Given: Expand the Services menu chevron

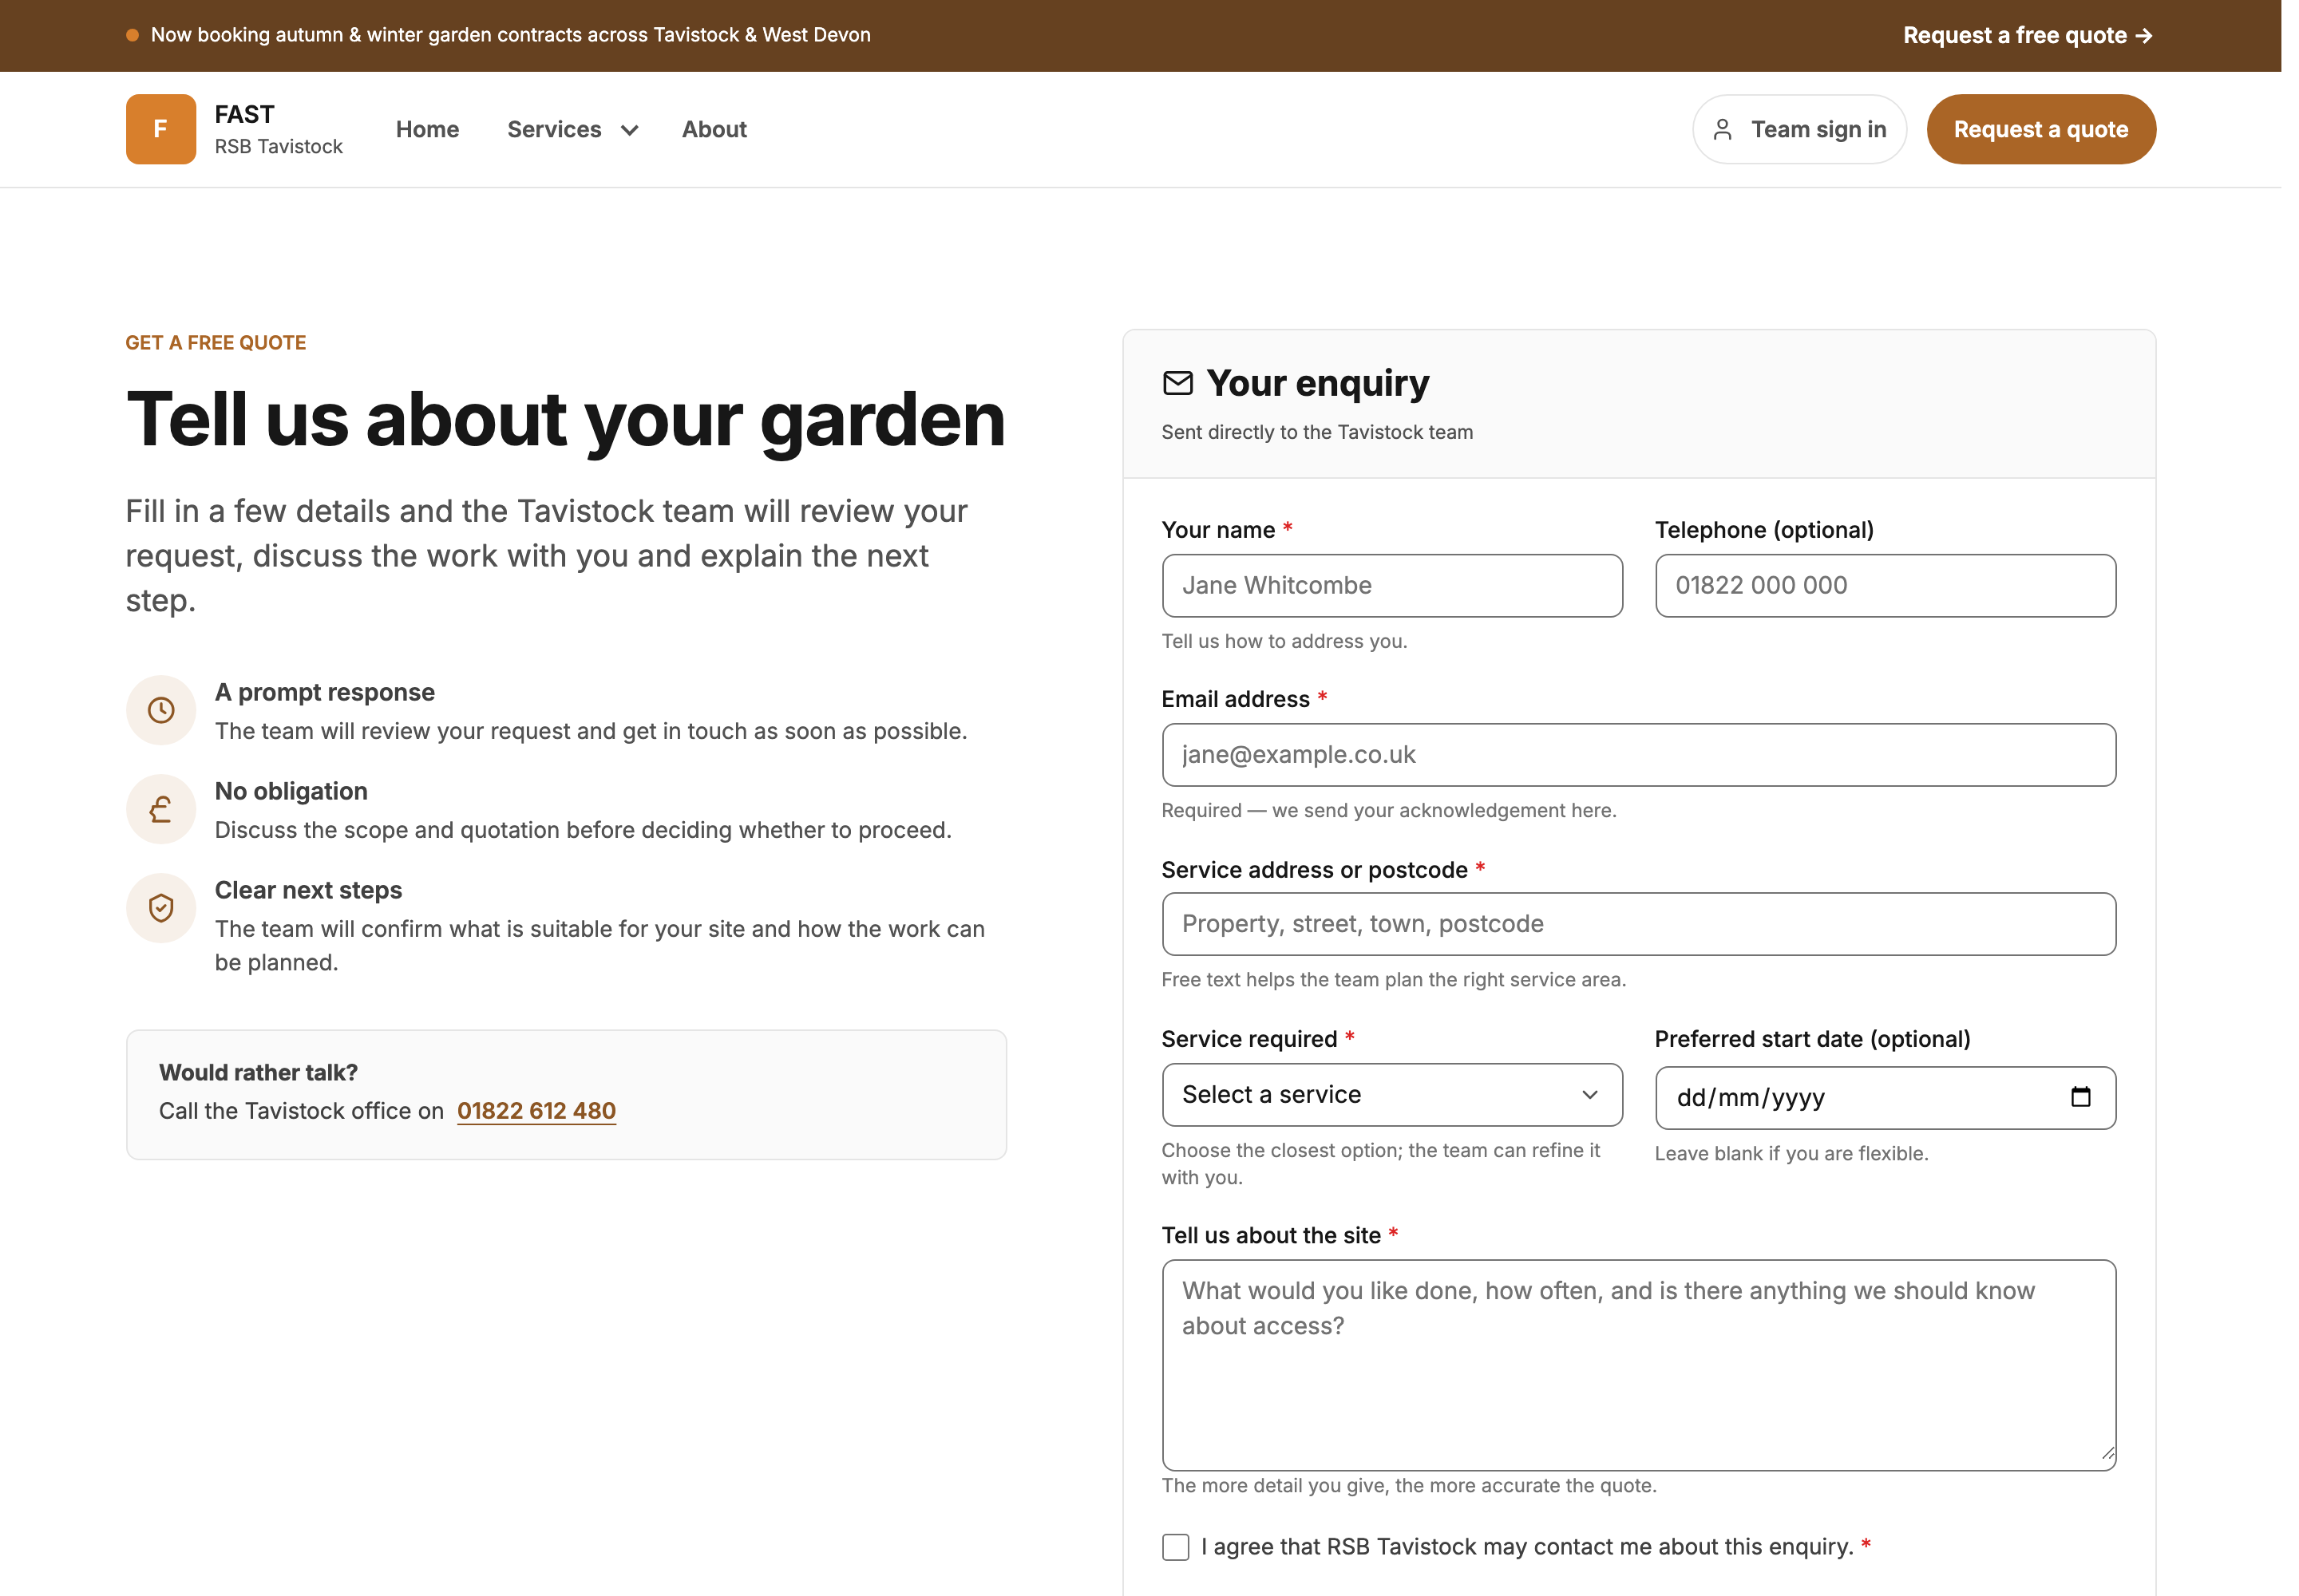Looking at the screenshot, I should (x=629, y=130).
